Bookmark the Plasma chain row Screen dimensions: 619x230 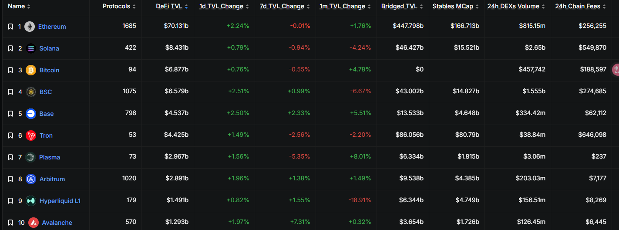coord(10,157)
